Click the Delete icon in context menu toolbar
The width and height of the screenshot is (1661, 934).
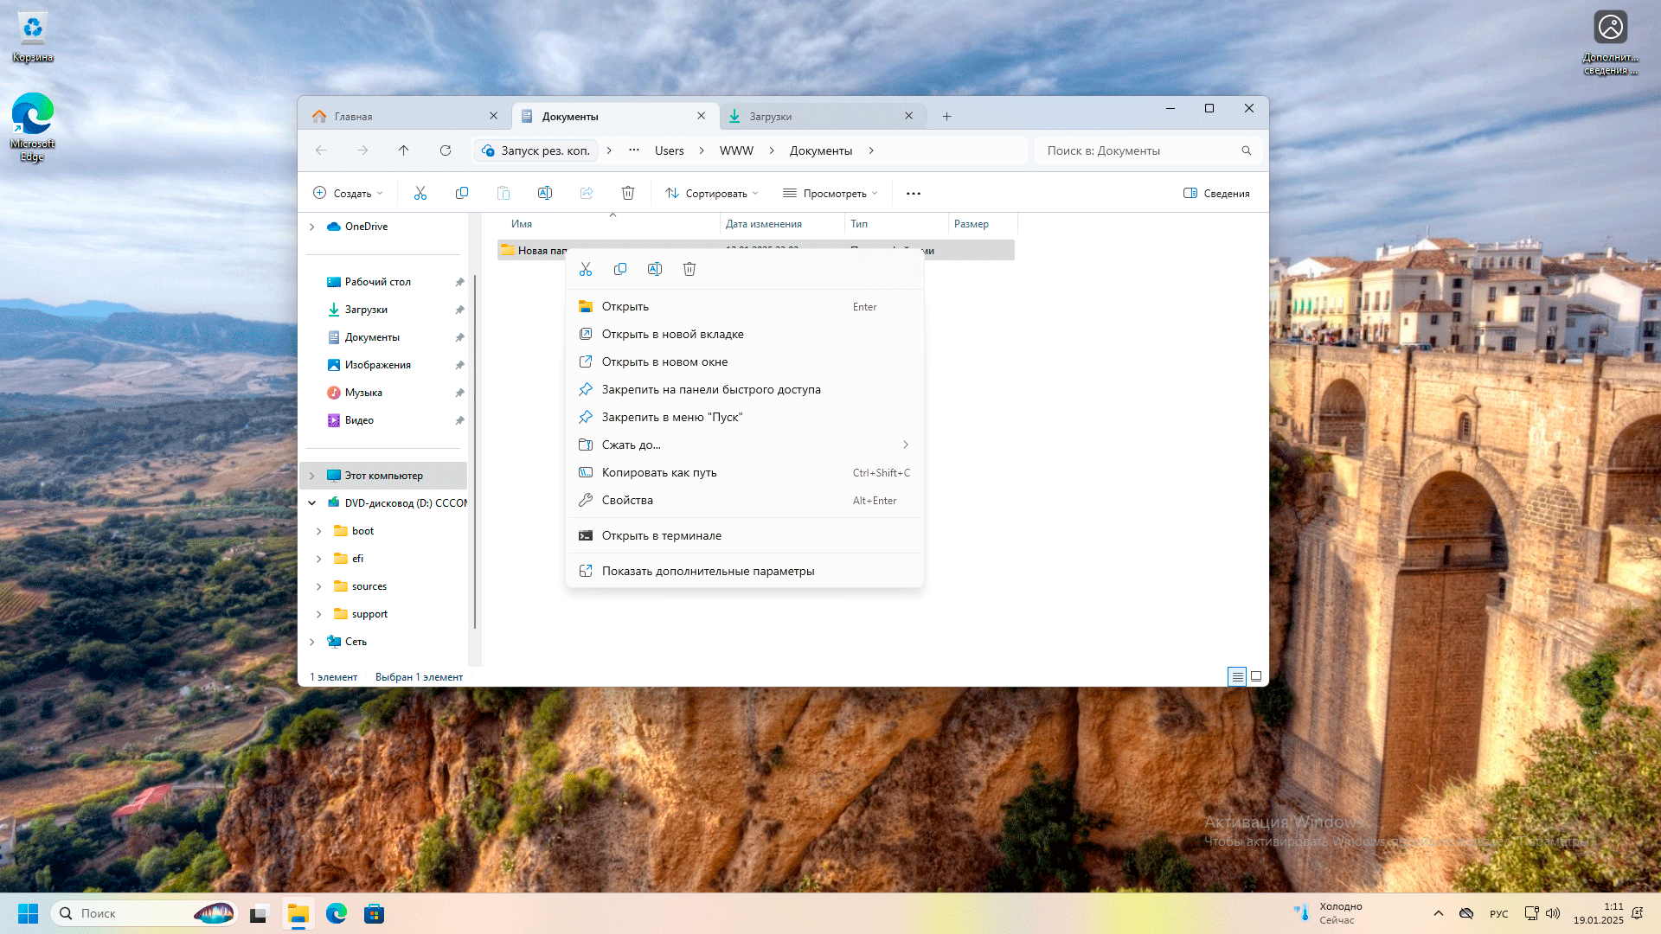(x=689, y=268)
